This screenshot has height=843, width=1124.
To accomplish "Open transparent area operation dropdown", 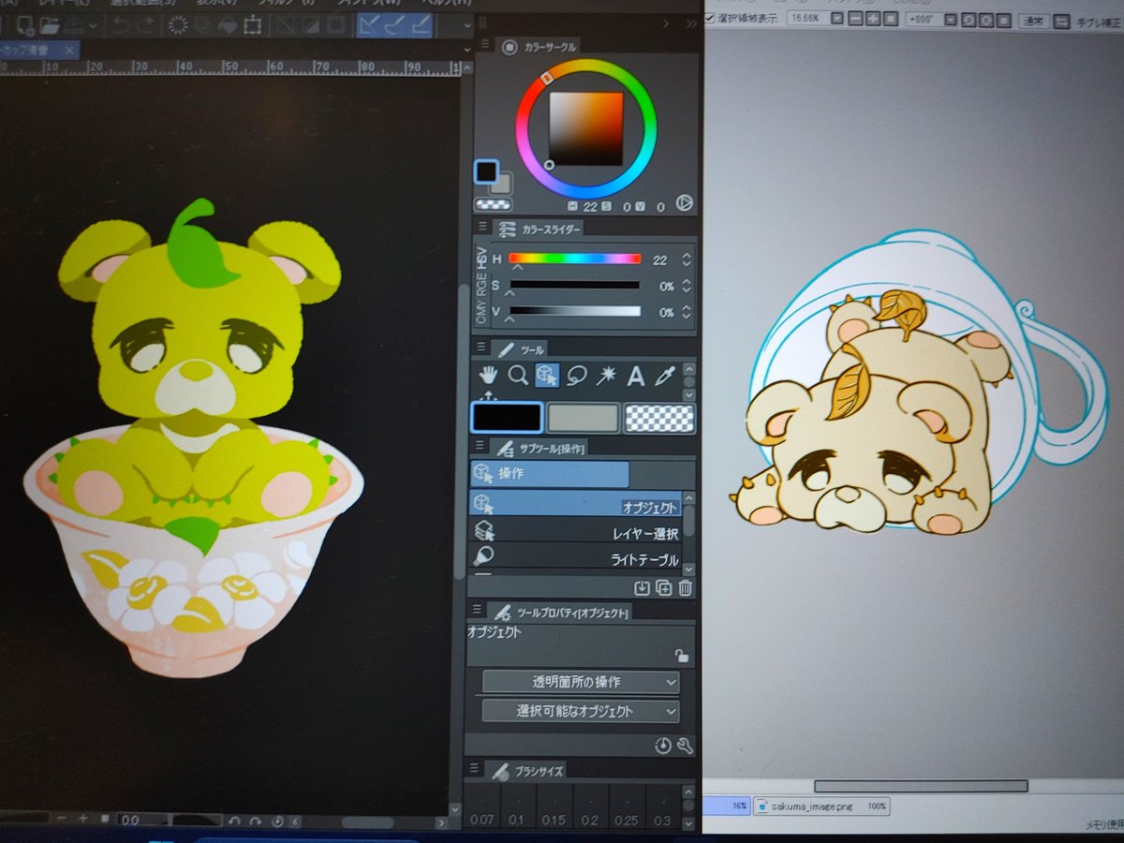I will [581, 682].
